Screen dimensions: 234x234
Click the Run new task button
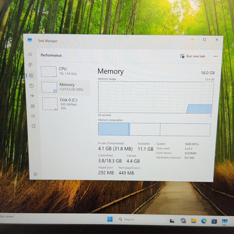click(x=192, y=56)
